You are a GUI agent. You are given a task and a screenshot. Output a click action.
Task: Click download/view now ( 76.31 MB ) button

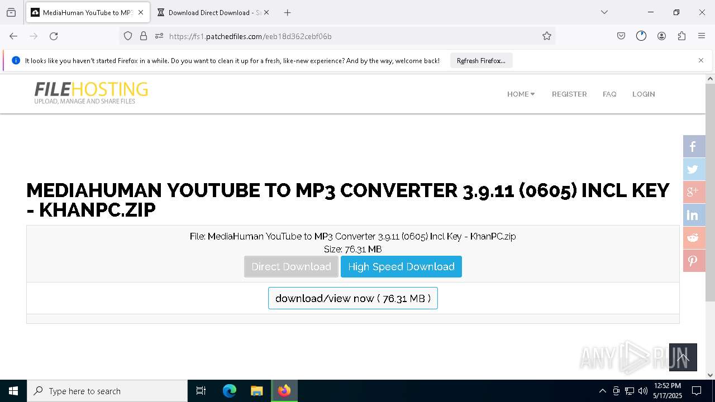click(x=353, y=298)
